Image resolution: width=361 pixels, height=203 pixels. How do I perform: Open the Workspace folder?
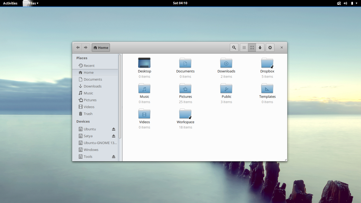185,114
